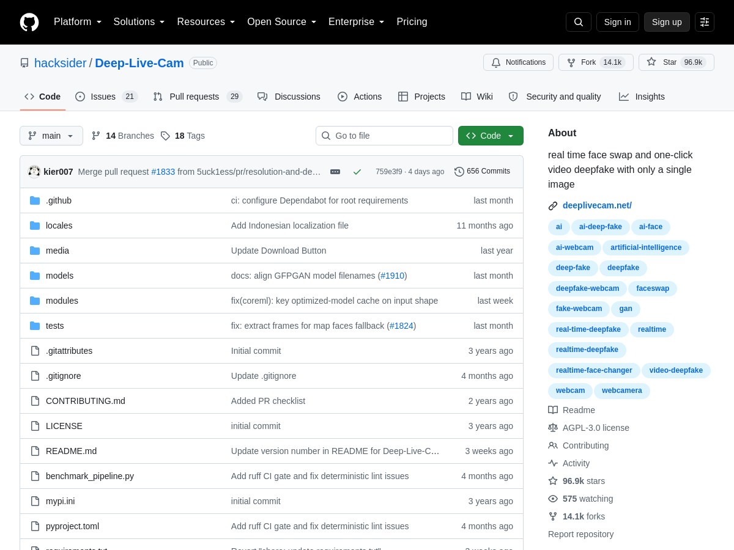This screenshot has height=550, width=734.
Task: Click the scale icon for AGPL-3.0 license
Action: pyautogui.click(x=553, y=428)
